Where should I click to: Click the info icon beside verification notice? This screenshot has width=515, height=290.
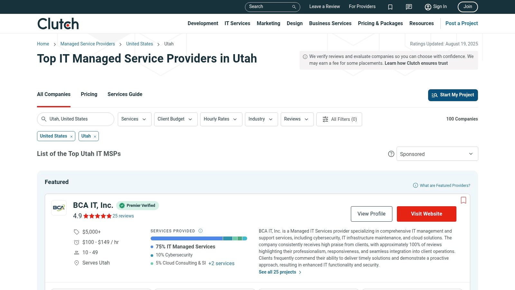[305, 57]
